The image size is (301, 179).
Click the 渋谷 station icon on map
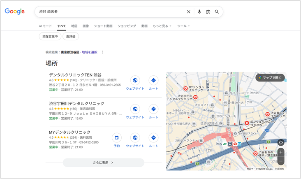click(x=230, y=144)
